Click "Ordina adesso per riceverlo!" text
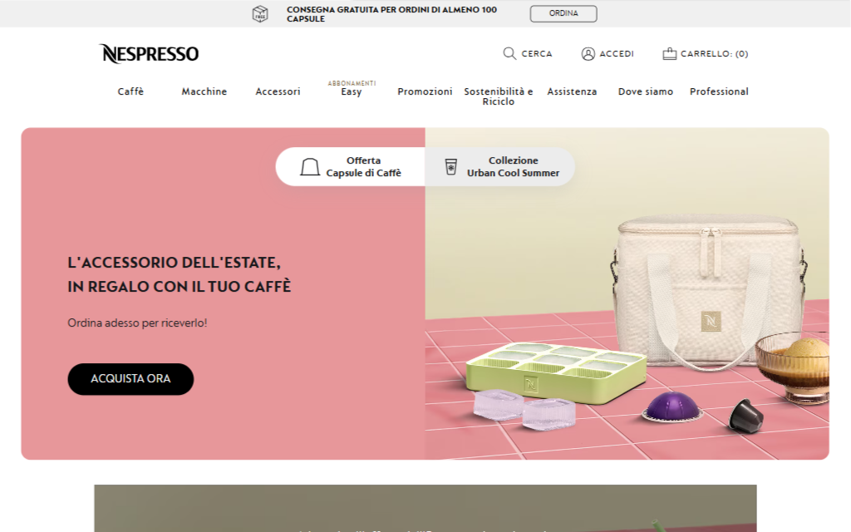The width and height of the screenshot is (851, 532). tap(137, 323)
